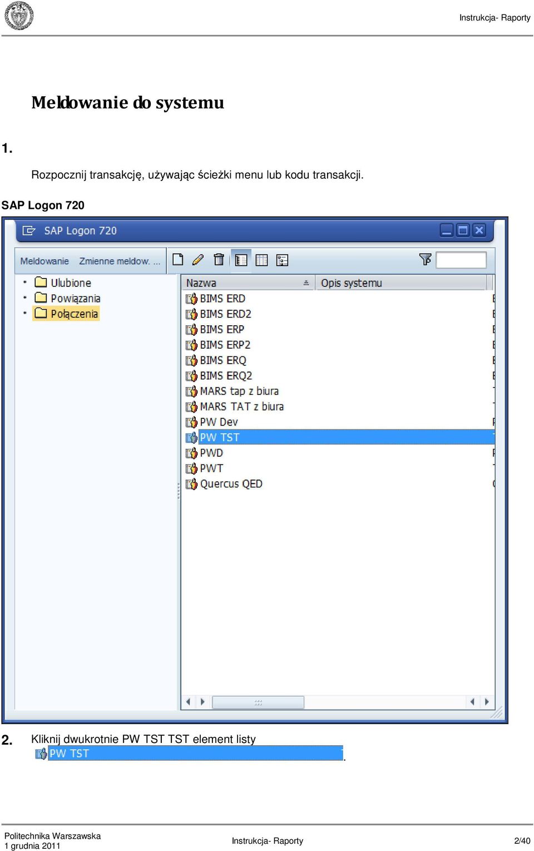Click the New connection entry icon
The width and height of the screenshot is (534, 851).
coord(178,260)
